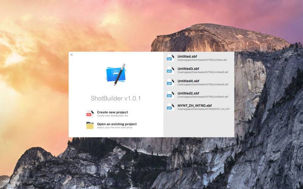Click subtitle Select your file from hard drive
The width and height of the screenshot is (303, 189).
(x=115, y=128)
